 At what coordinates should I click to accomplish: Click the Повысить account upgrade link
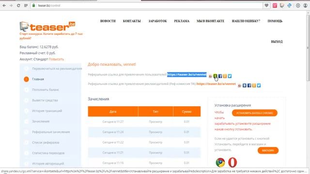tap(56, 59)
